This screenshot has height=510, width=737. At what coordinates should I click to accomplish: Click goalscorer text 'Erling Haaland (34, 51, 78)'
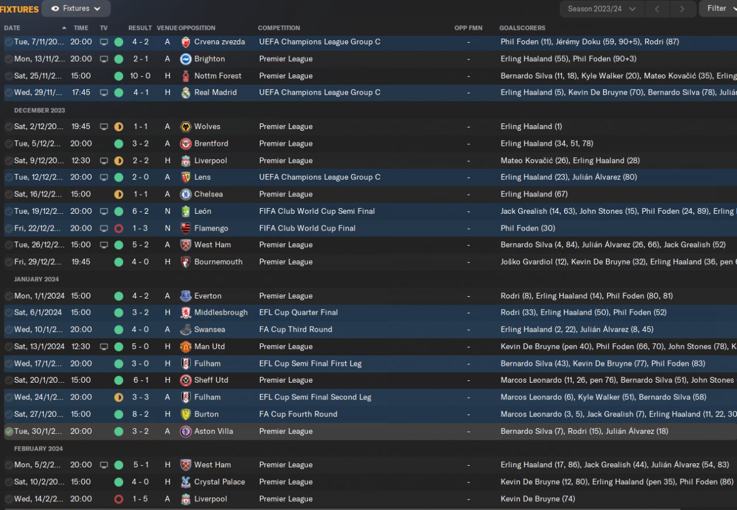(547, 143)
